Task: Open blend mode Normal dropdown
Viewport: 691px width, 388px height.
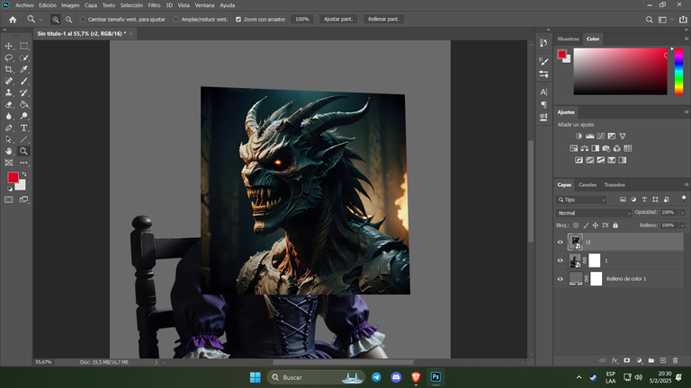Action: 593,213
